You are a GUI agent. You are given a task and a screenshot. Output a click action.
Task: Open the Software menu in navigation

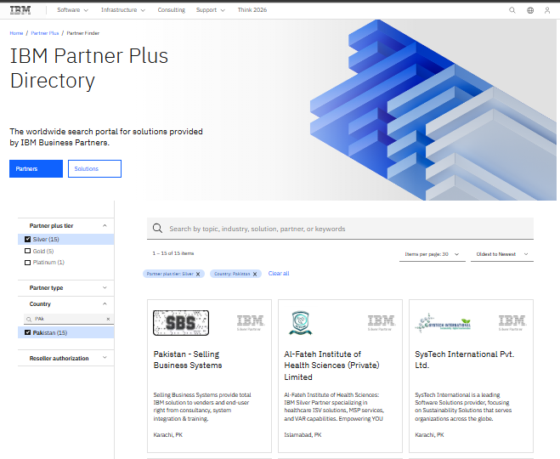(71, 10)
